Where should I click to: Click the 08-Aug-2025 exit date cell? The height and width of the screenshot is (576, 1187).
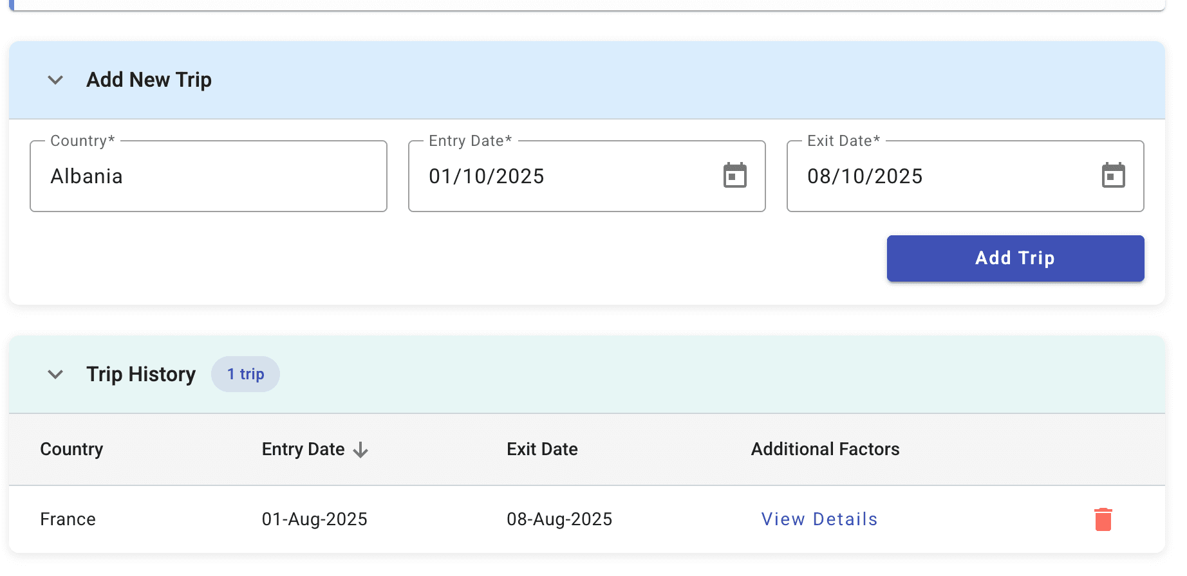(x=559, y=519)
